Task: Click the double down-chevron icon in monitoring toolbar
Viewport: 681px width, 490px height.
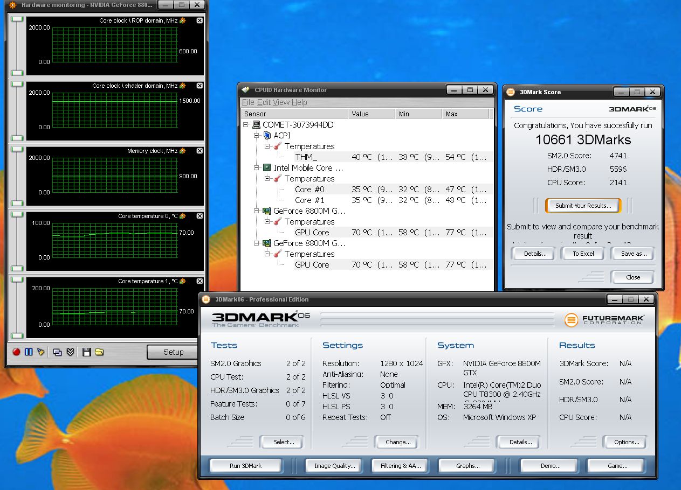Action: click(x=70, y=352)
